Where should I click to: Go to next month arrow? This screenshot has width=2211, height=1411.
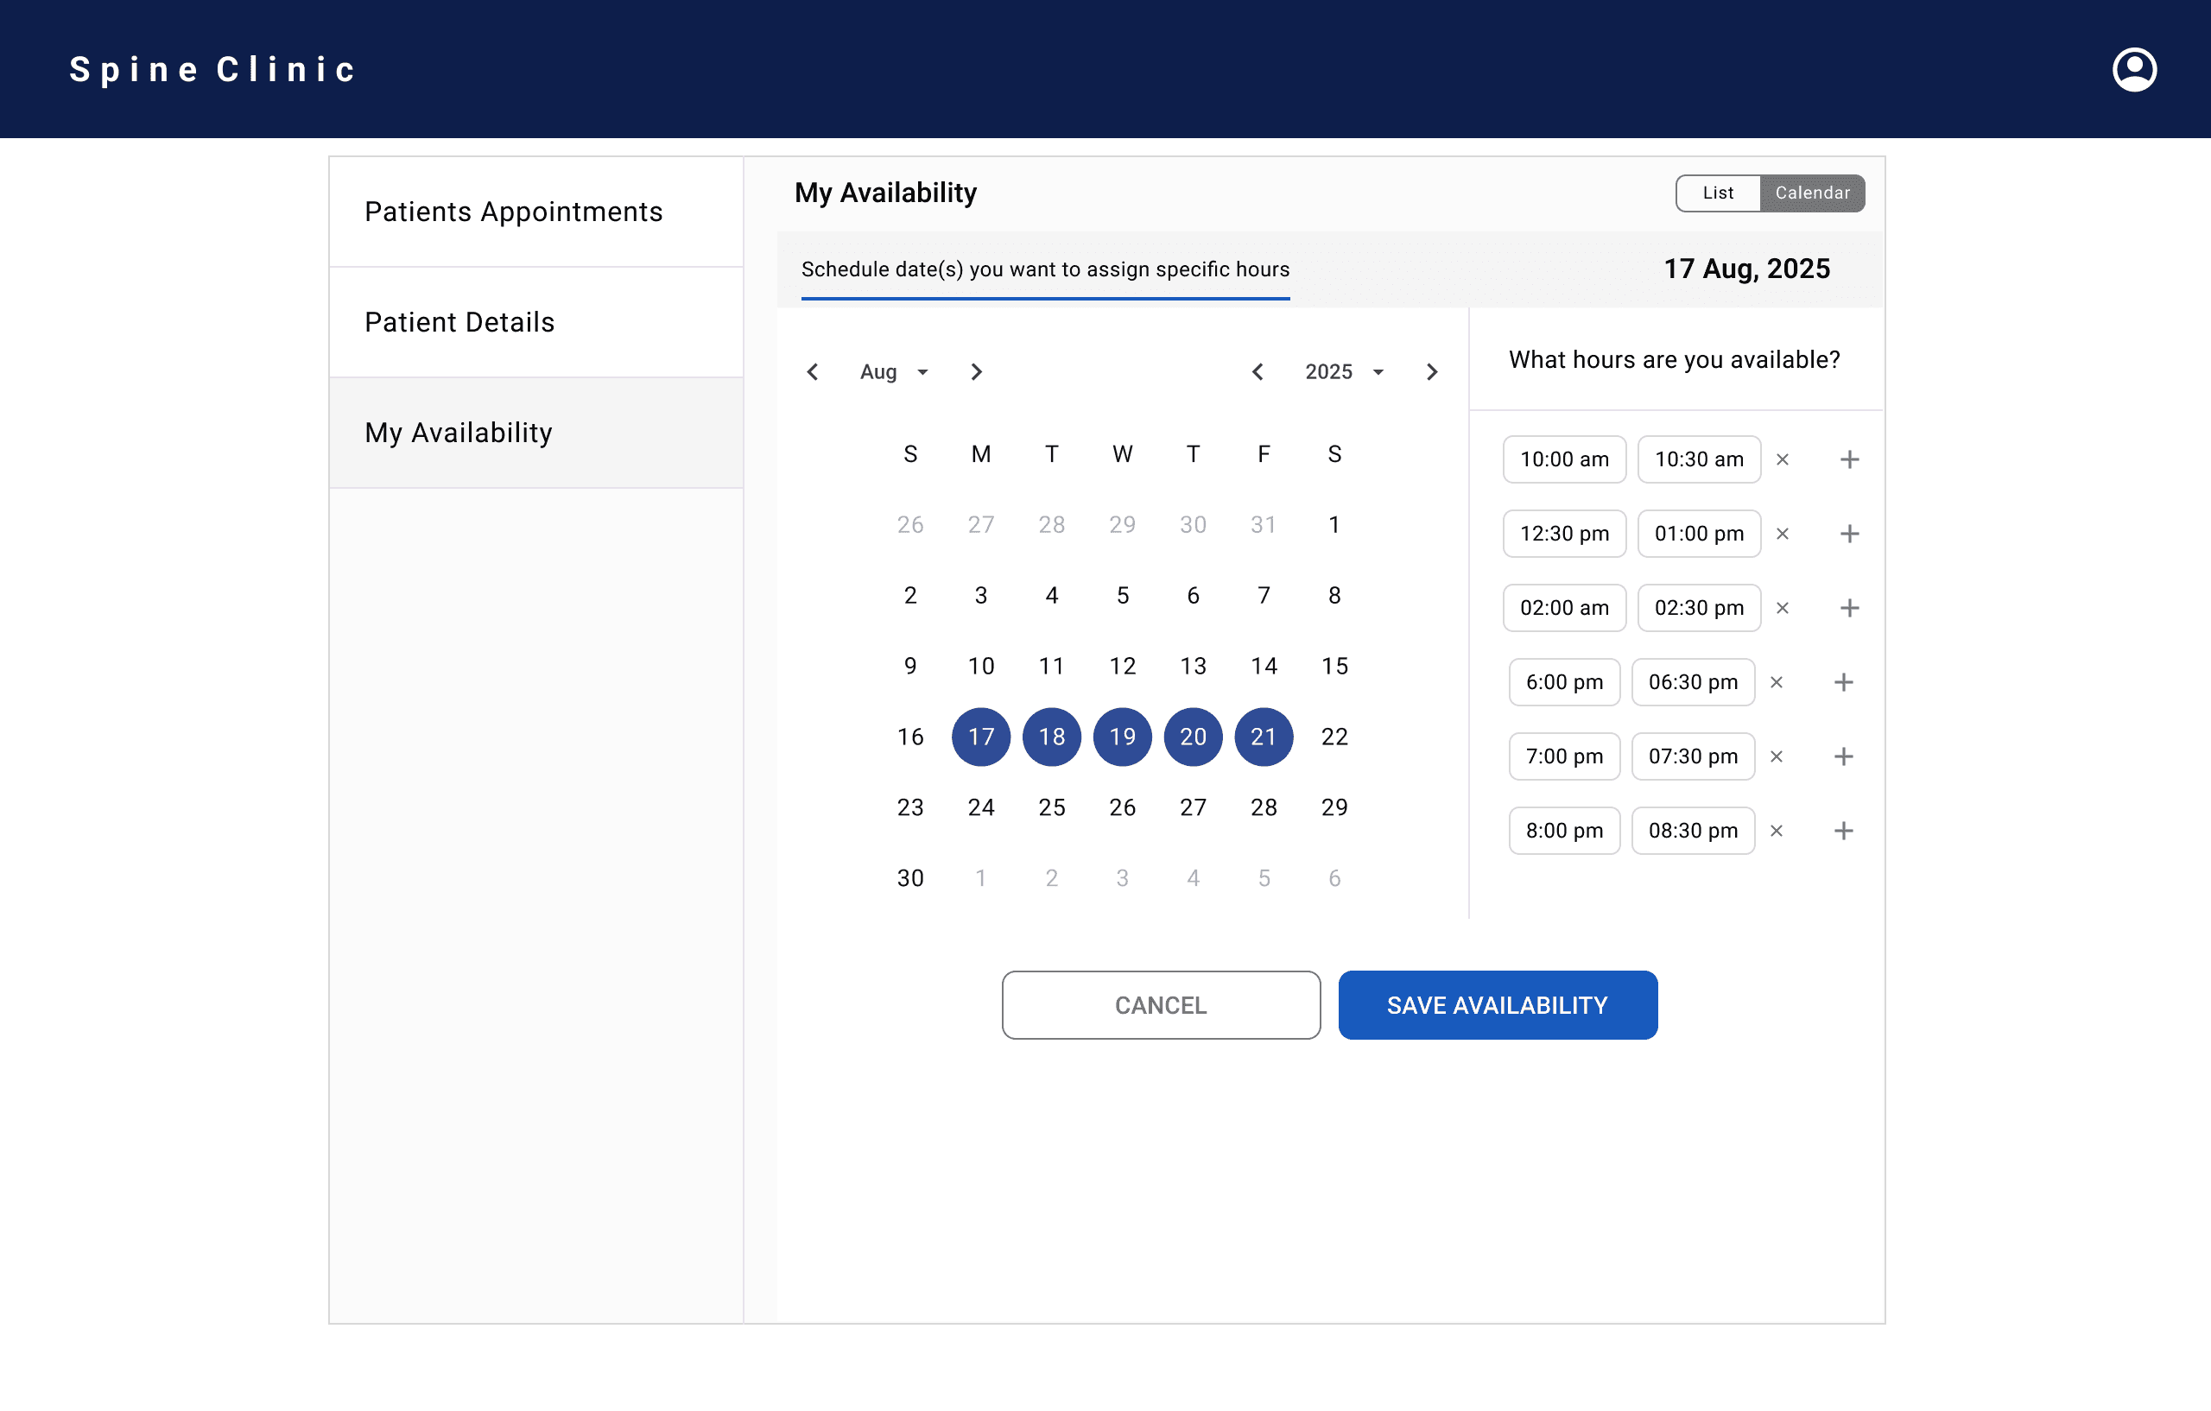click(x=976, y=372)
